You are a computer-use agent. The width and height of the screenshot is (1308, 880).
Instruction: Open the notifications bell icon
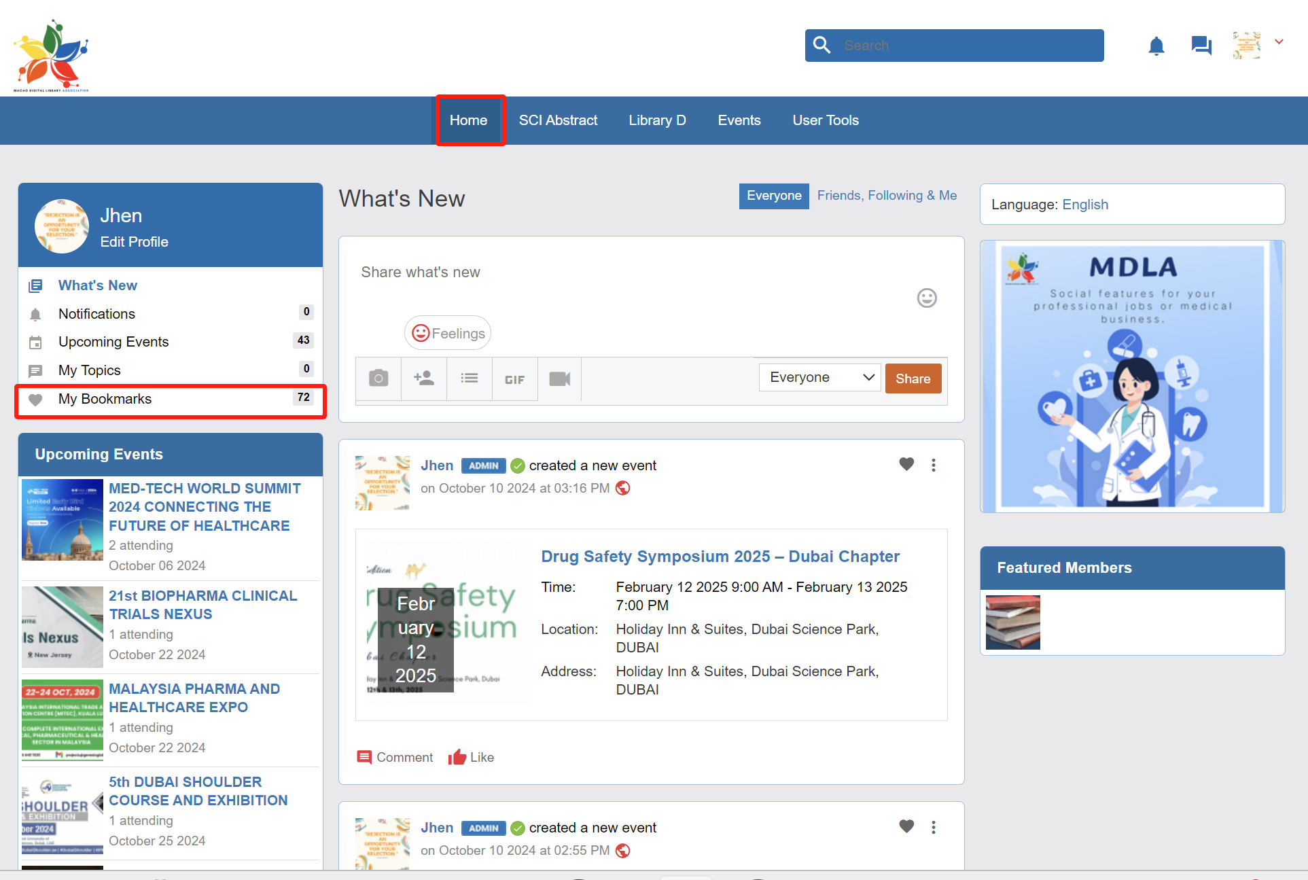point(1156,46)
